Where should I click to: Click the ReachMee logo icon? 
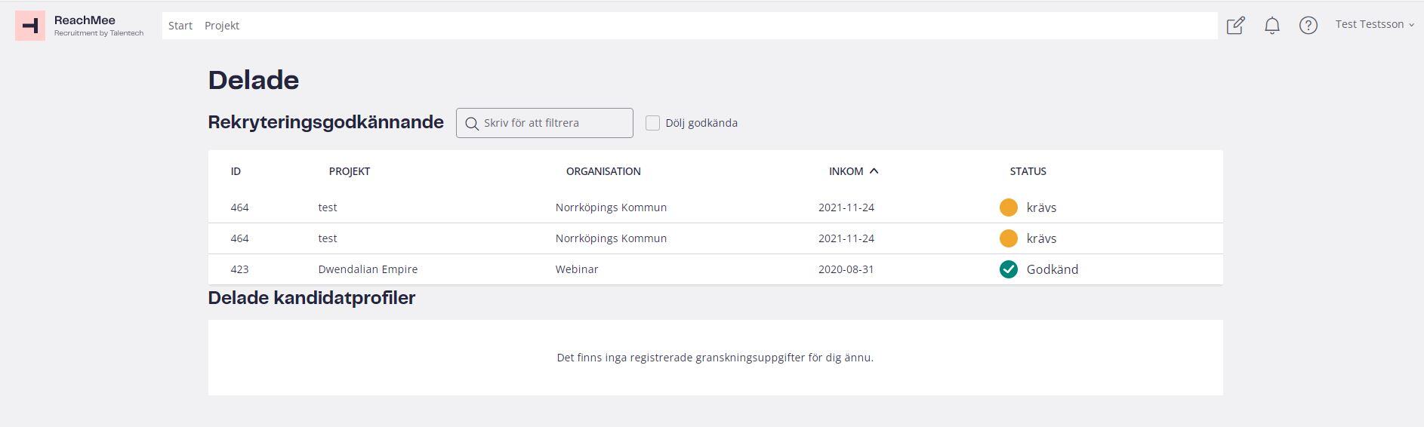click(x=30, y=26)
